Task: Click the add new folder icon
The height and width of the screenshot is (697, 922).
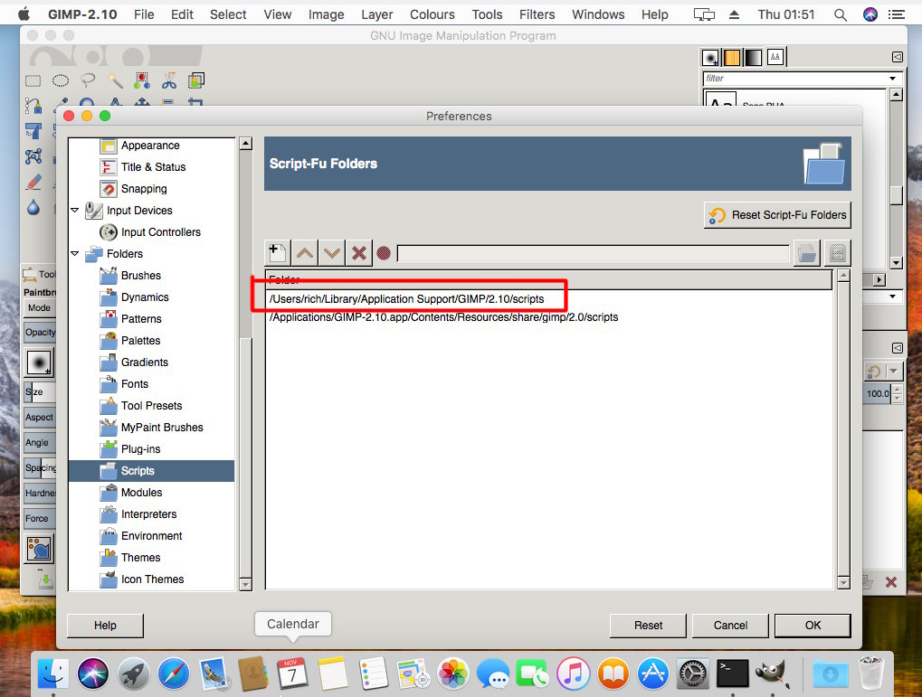Action: [x=277, y=253]
